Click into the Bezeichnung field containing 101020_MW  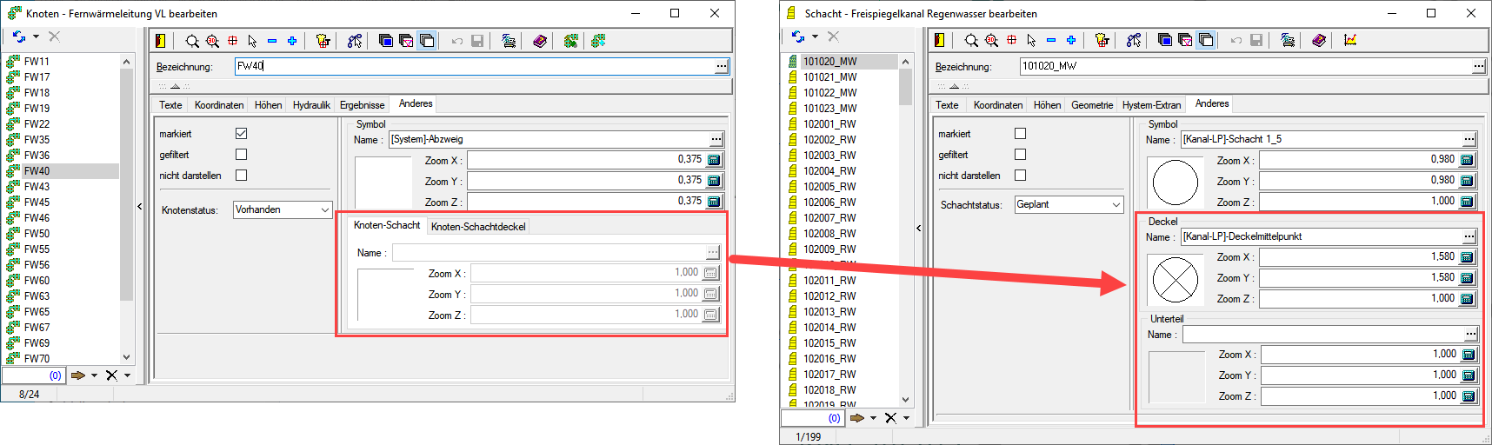(1243, 66)
